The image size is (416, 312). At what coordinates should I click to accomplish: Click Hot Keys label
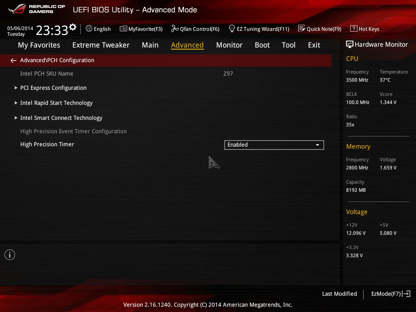click(x=369, y=29)
